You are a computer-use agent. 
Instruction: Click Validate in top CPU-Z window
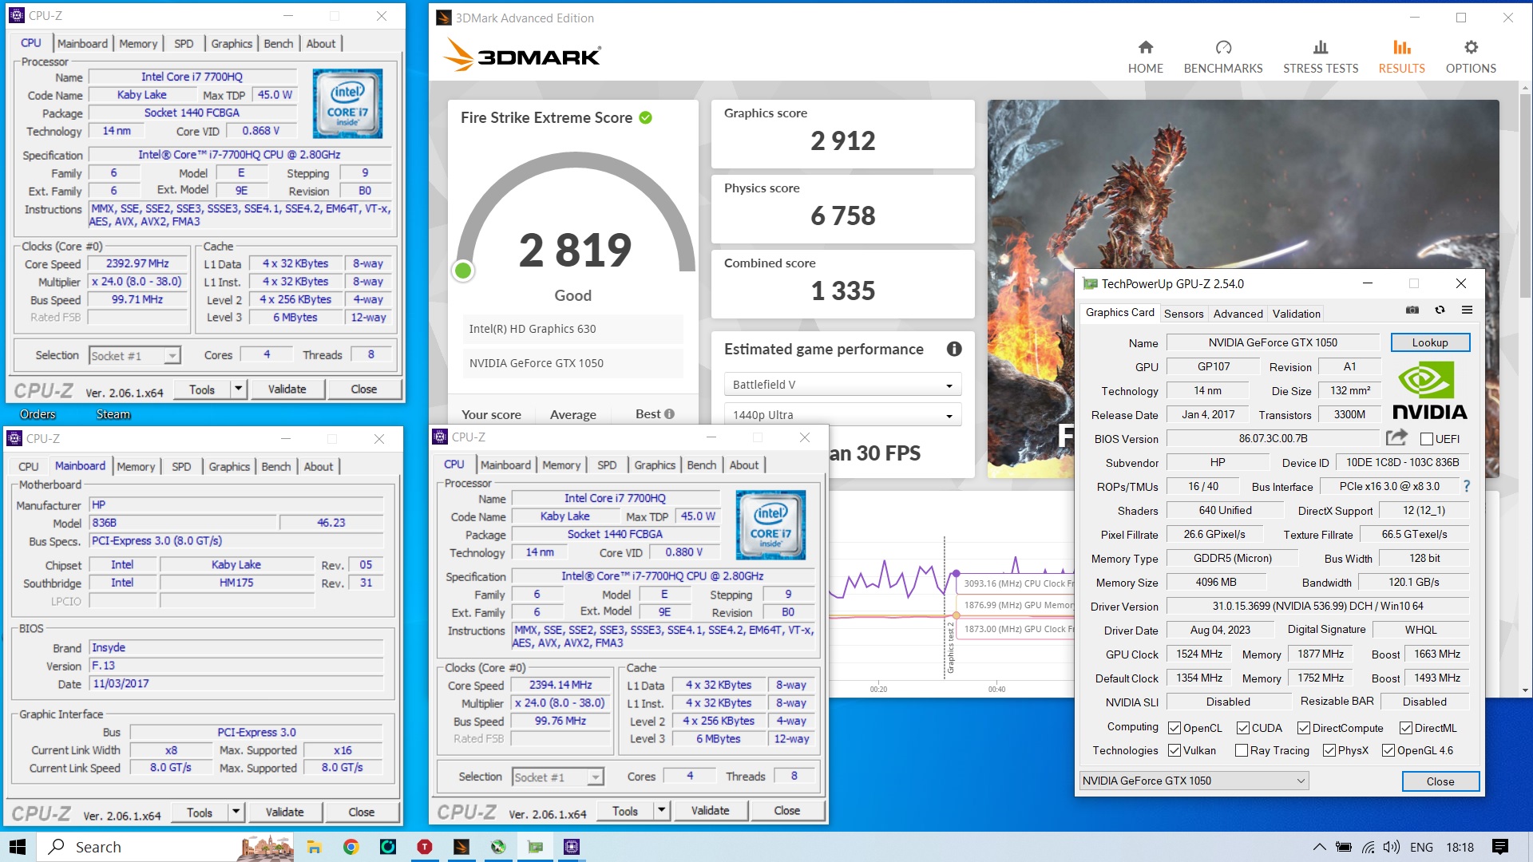[x=287, y=389]
